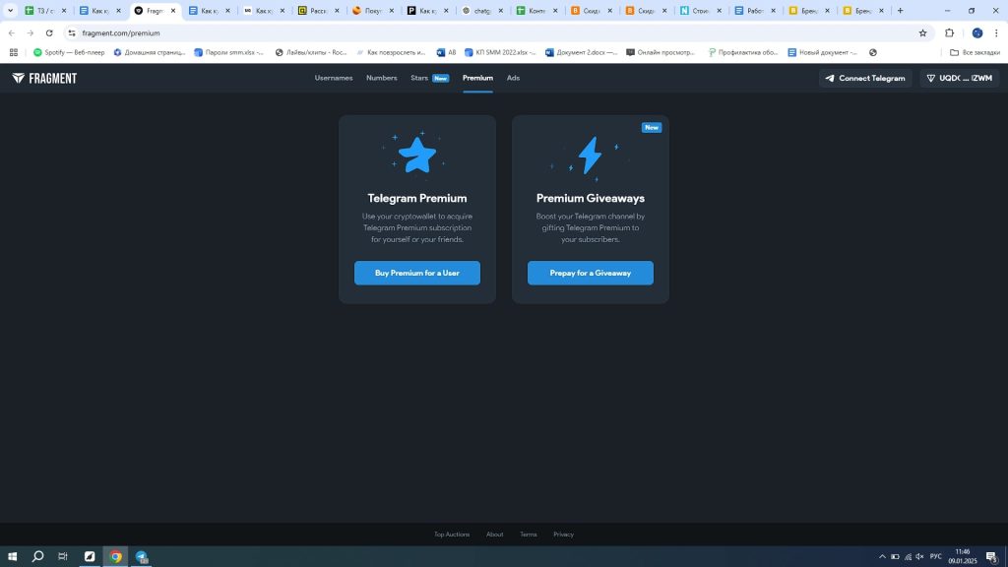
Task: Open the About footer link
Action: point(495,535)
